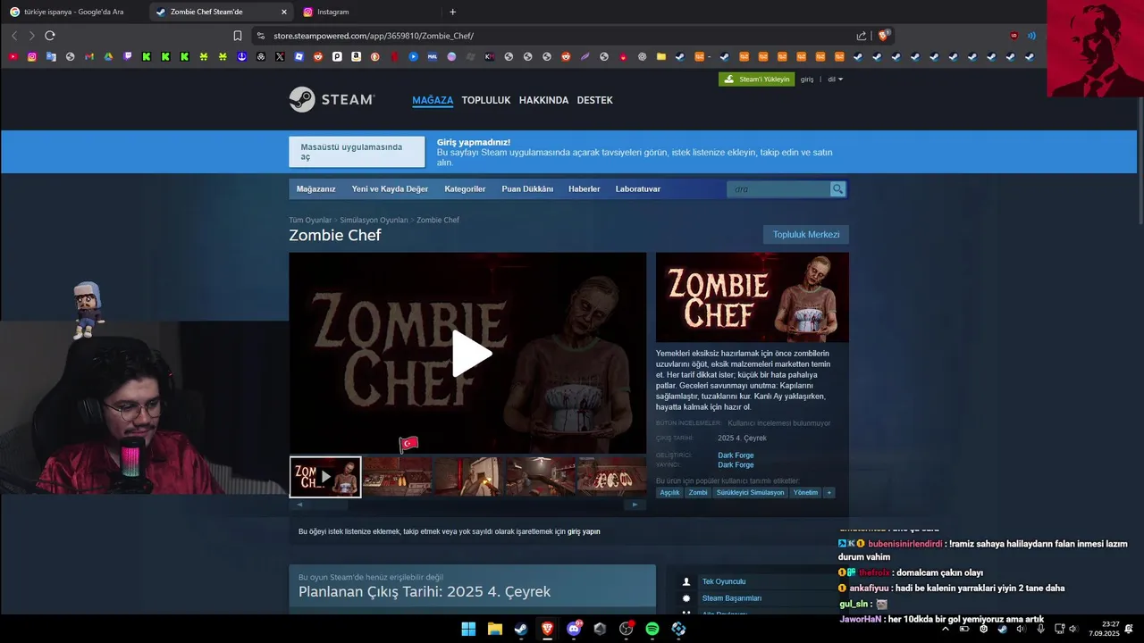Image resolution: width=1144 pixels, height=643 pixels.
Task: Click Masaüstü uygulamasında aç button
Action: [357, 152]
